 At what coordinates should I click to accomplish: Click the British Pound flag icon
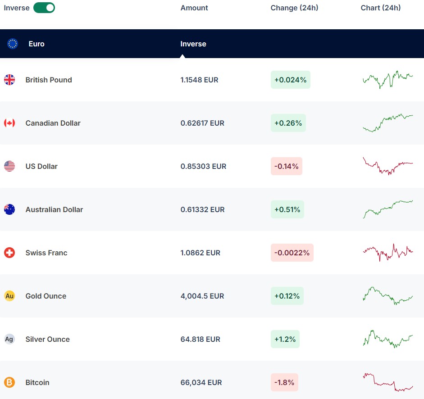(x=9, y=80)
